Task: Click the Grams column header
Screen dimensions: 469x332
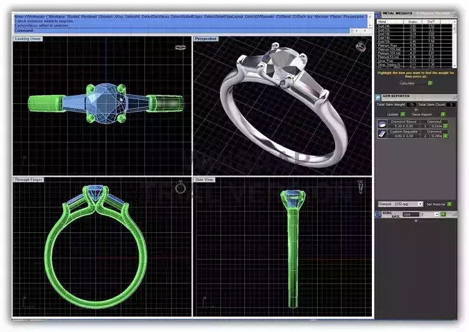Action: click(413, 21)
